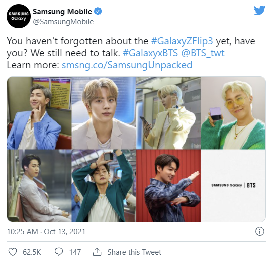Follow the smsng.co/SamsungUnpacked link

(x=127, y=65)
